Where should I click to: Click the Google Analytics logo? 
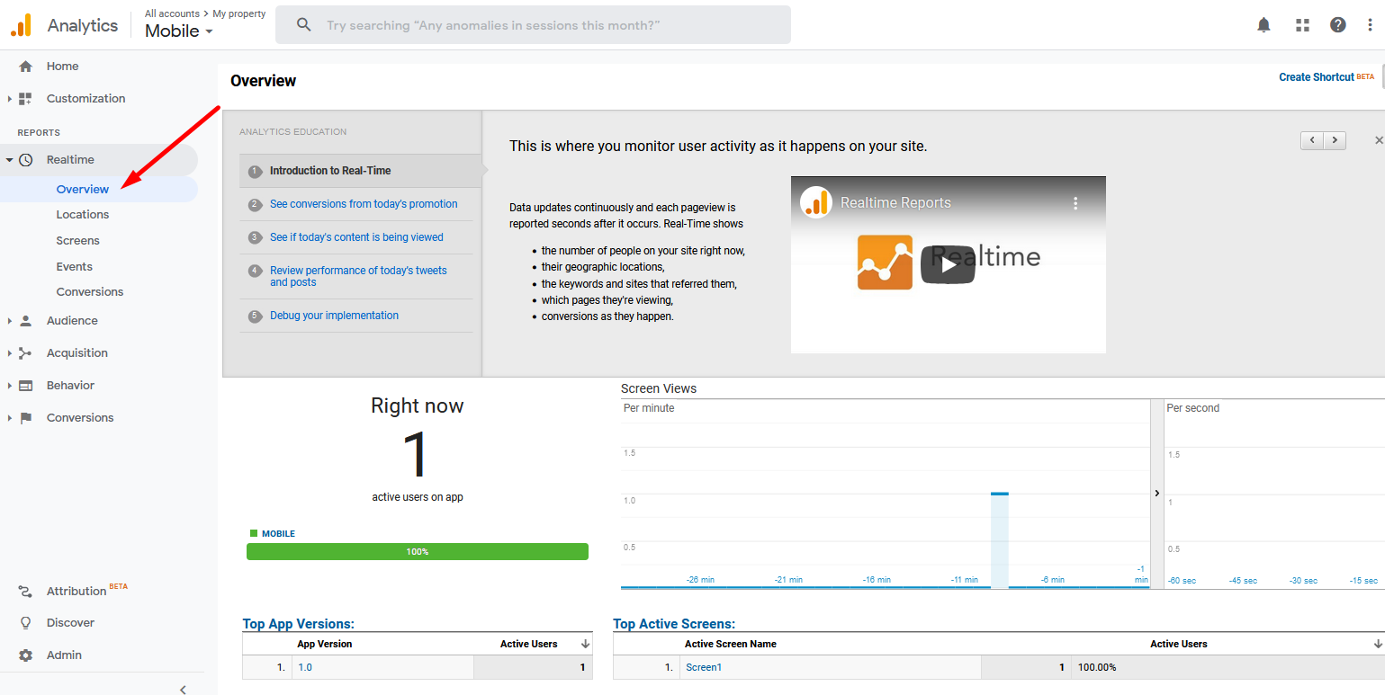coord(21,25)
